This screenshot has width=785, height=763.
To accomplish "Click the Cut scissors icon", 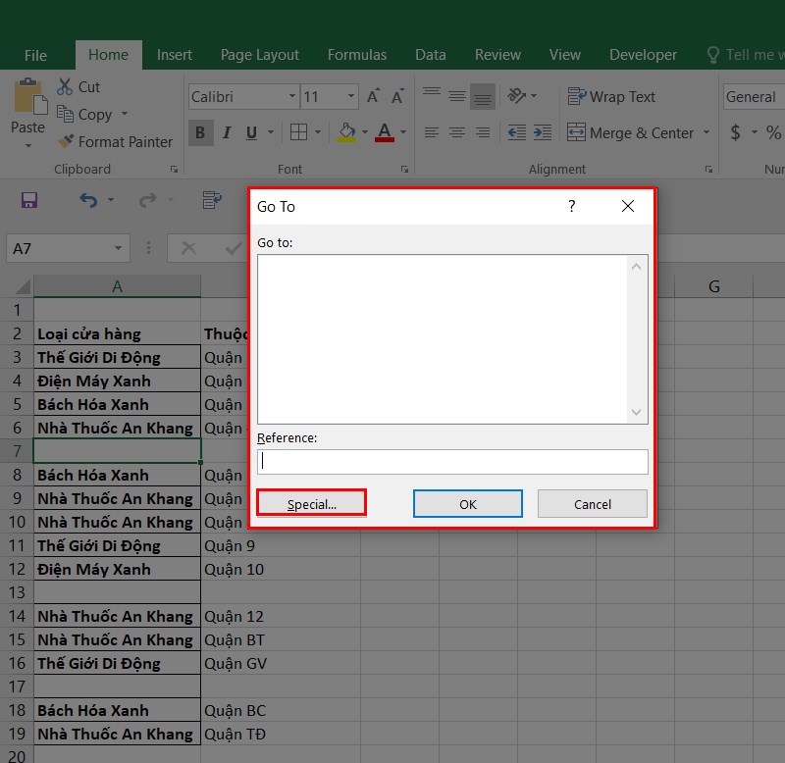I will (65, 86).
